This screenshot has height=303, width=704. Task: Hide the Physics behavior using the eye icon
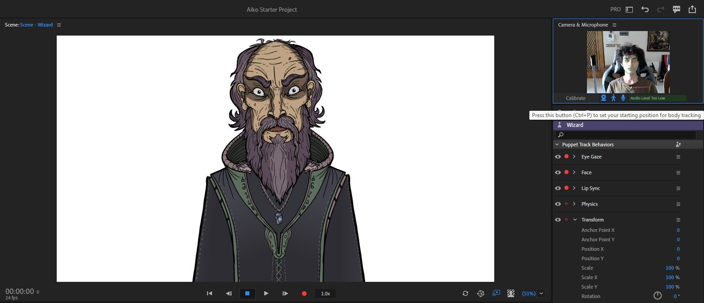557,204
